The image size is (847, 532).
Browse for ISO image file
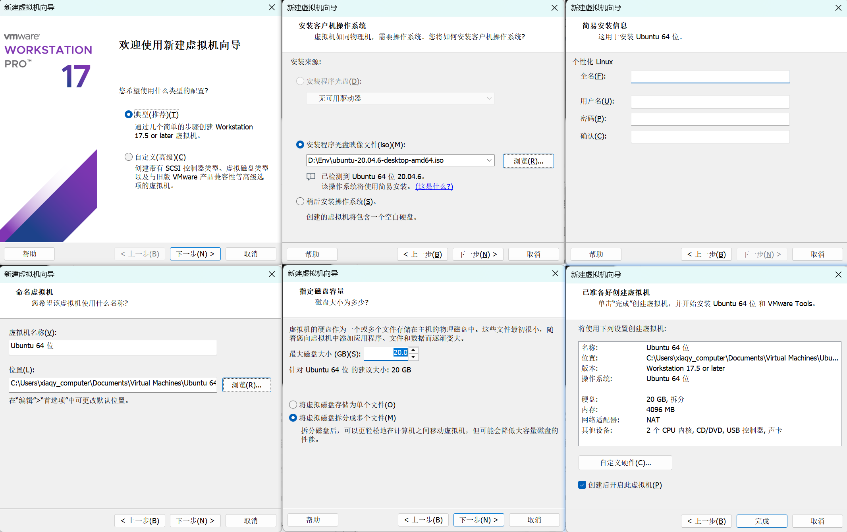click(528, 161)
